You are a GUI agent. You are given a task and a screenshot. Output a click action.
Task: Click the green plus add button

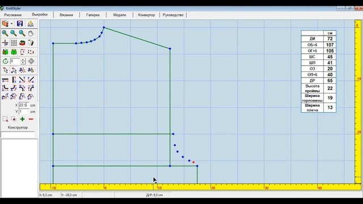click(x=23, y=119)
